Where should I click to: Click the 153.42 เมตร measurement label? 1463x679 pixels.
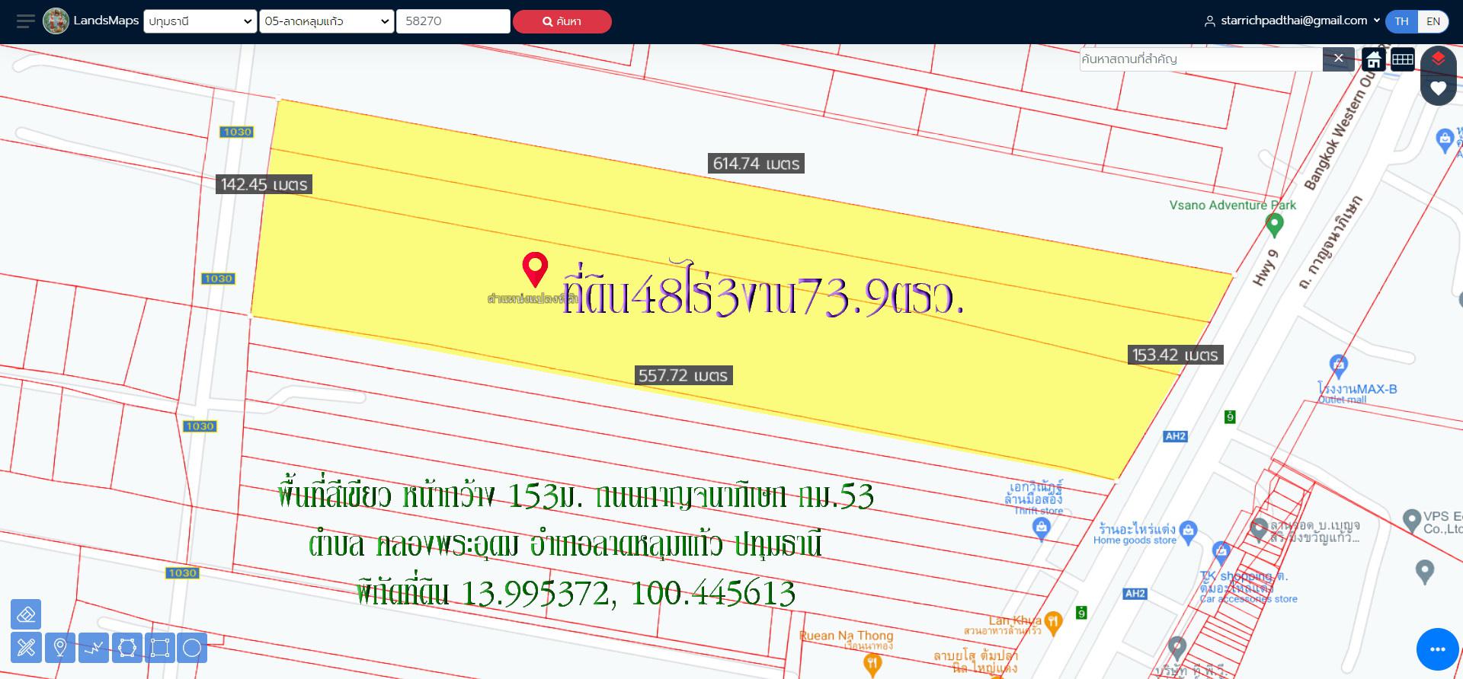tap(1175, 355)
